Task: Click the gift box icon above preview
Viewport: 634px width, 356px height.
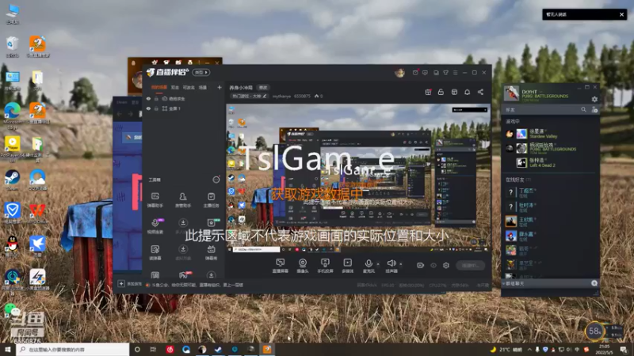Action: 428,92
